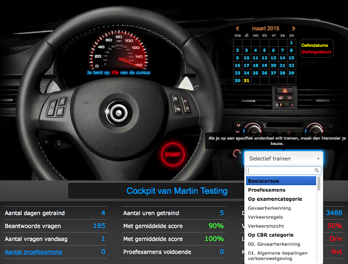This screenshot has width=348, height=264.
Task: Click the Aantal uren getraind label
Action: [151, 213]
